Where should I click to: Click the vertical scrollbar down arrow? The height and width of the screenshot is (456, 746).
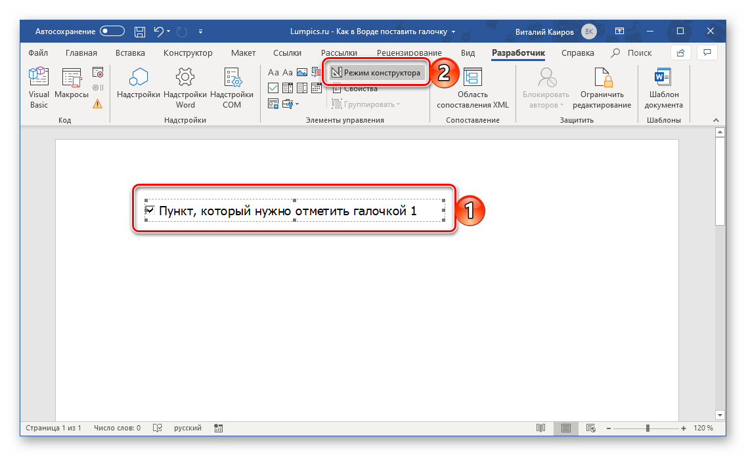720,415
